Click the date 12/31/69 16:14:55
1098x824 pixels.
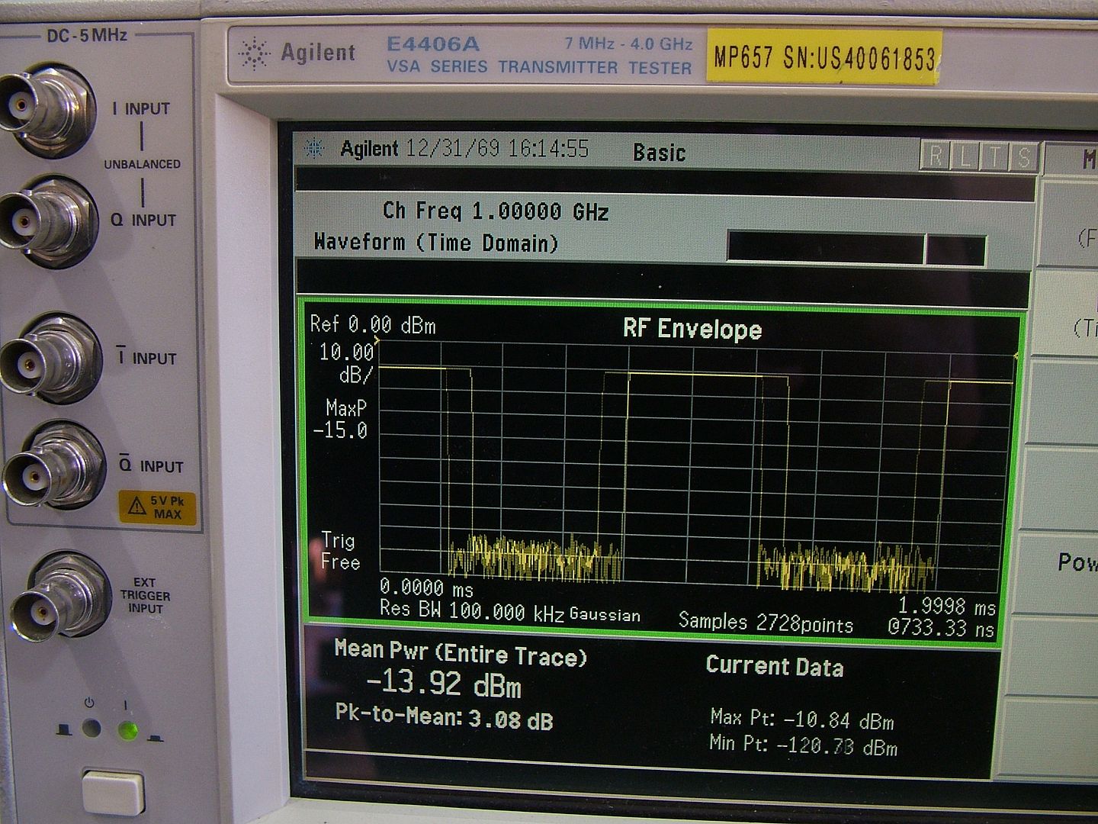coord(497,148)
